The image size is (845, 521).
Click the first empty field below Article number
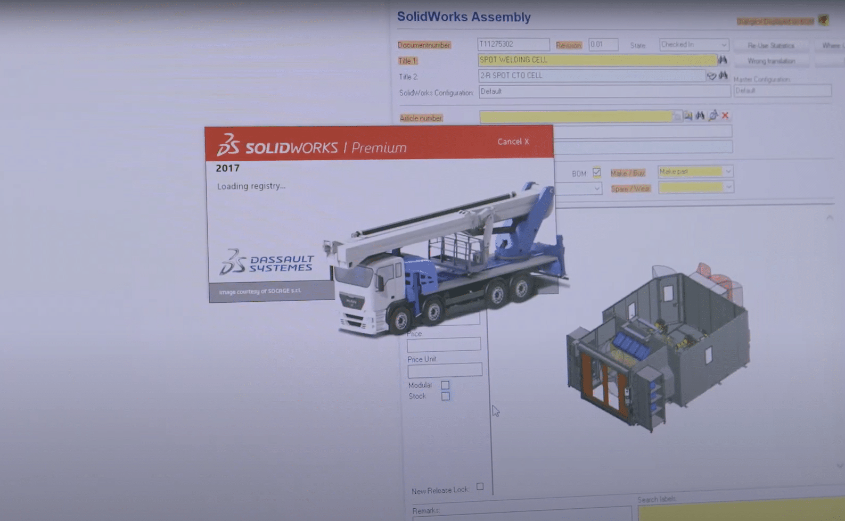[643, 131]
